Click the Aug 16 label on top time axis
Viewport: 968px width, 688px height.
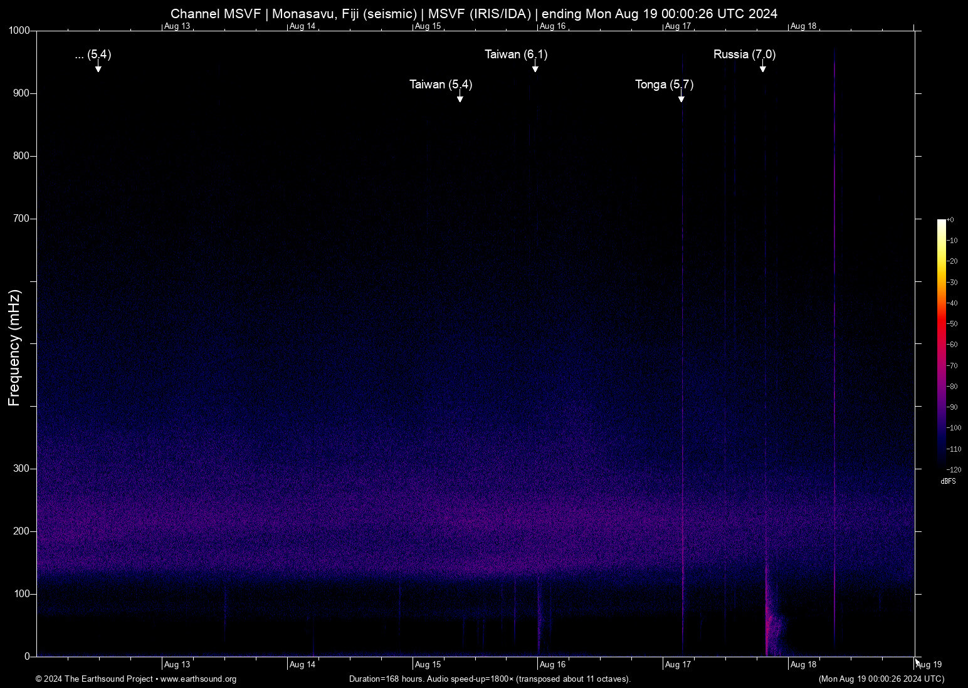(x=552, y=26)
